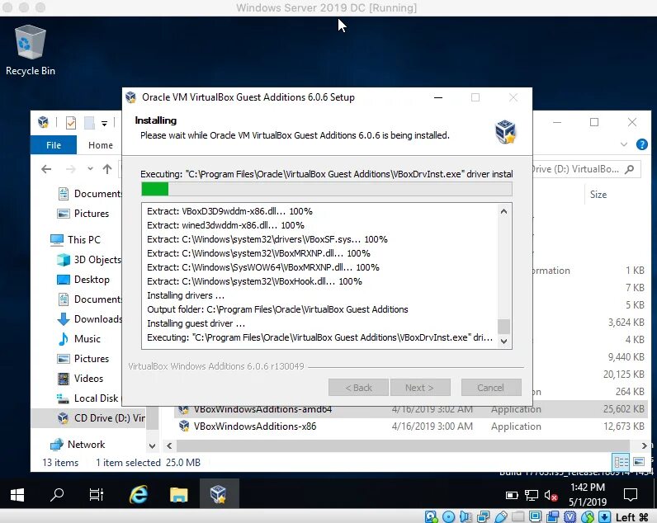Click the VirtualBox mouse integration status icon

click(588, 517)
